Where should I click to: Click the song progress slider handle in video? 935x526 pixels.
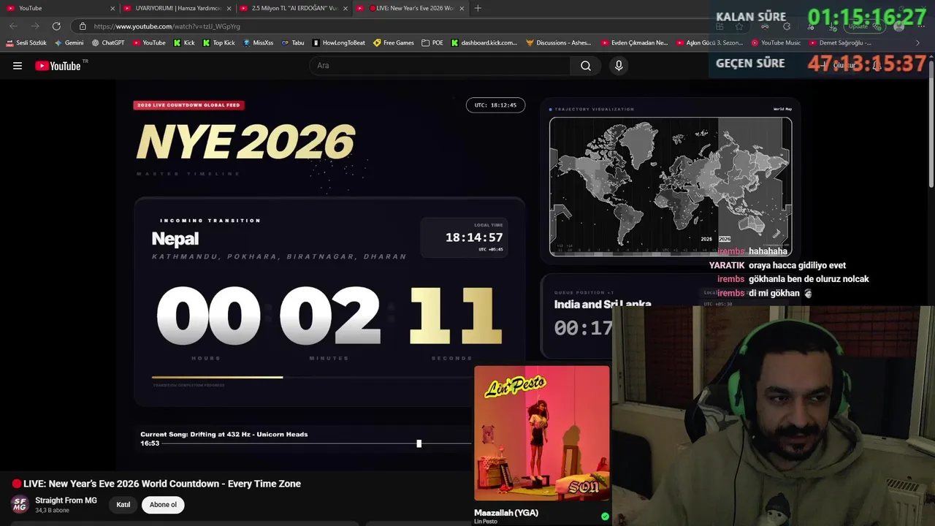coord(419,443)
